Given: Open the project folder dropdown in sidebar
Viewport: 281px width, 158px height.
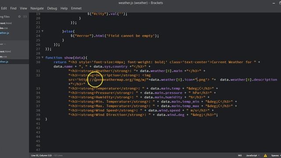Looking at the screenshot, I should tap(3, 44).
